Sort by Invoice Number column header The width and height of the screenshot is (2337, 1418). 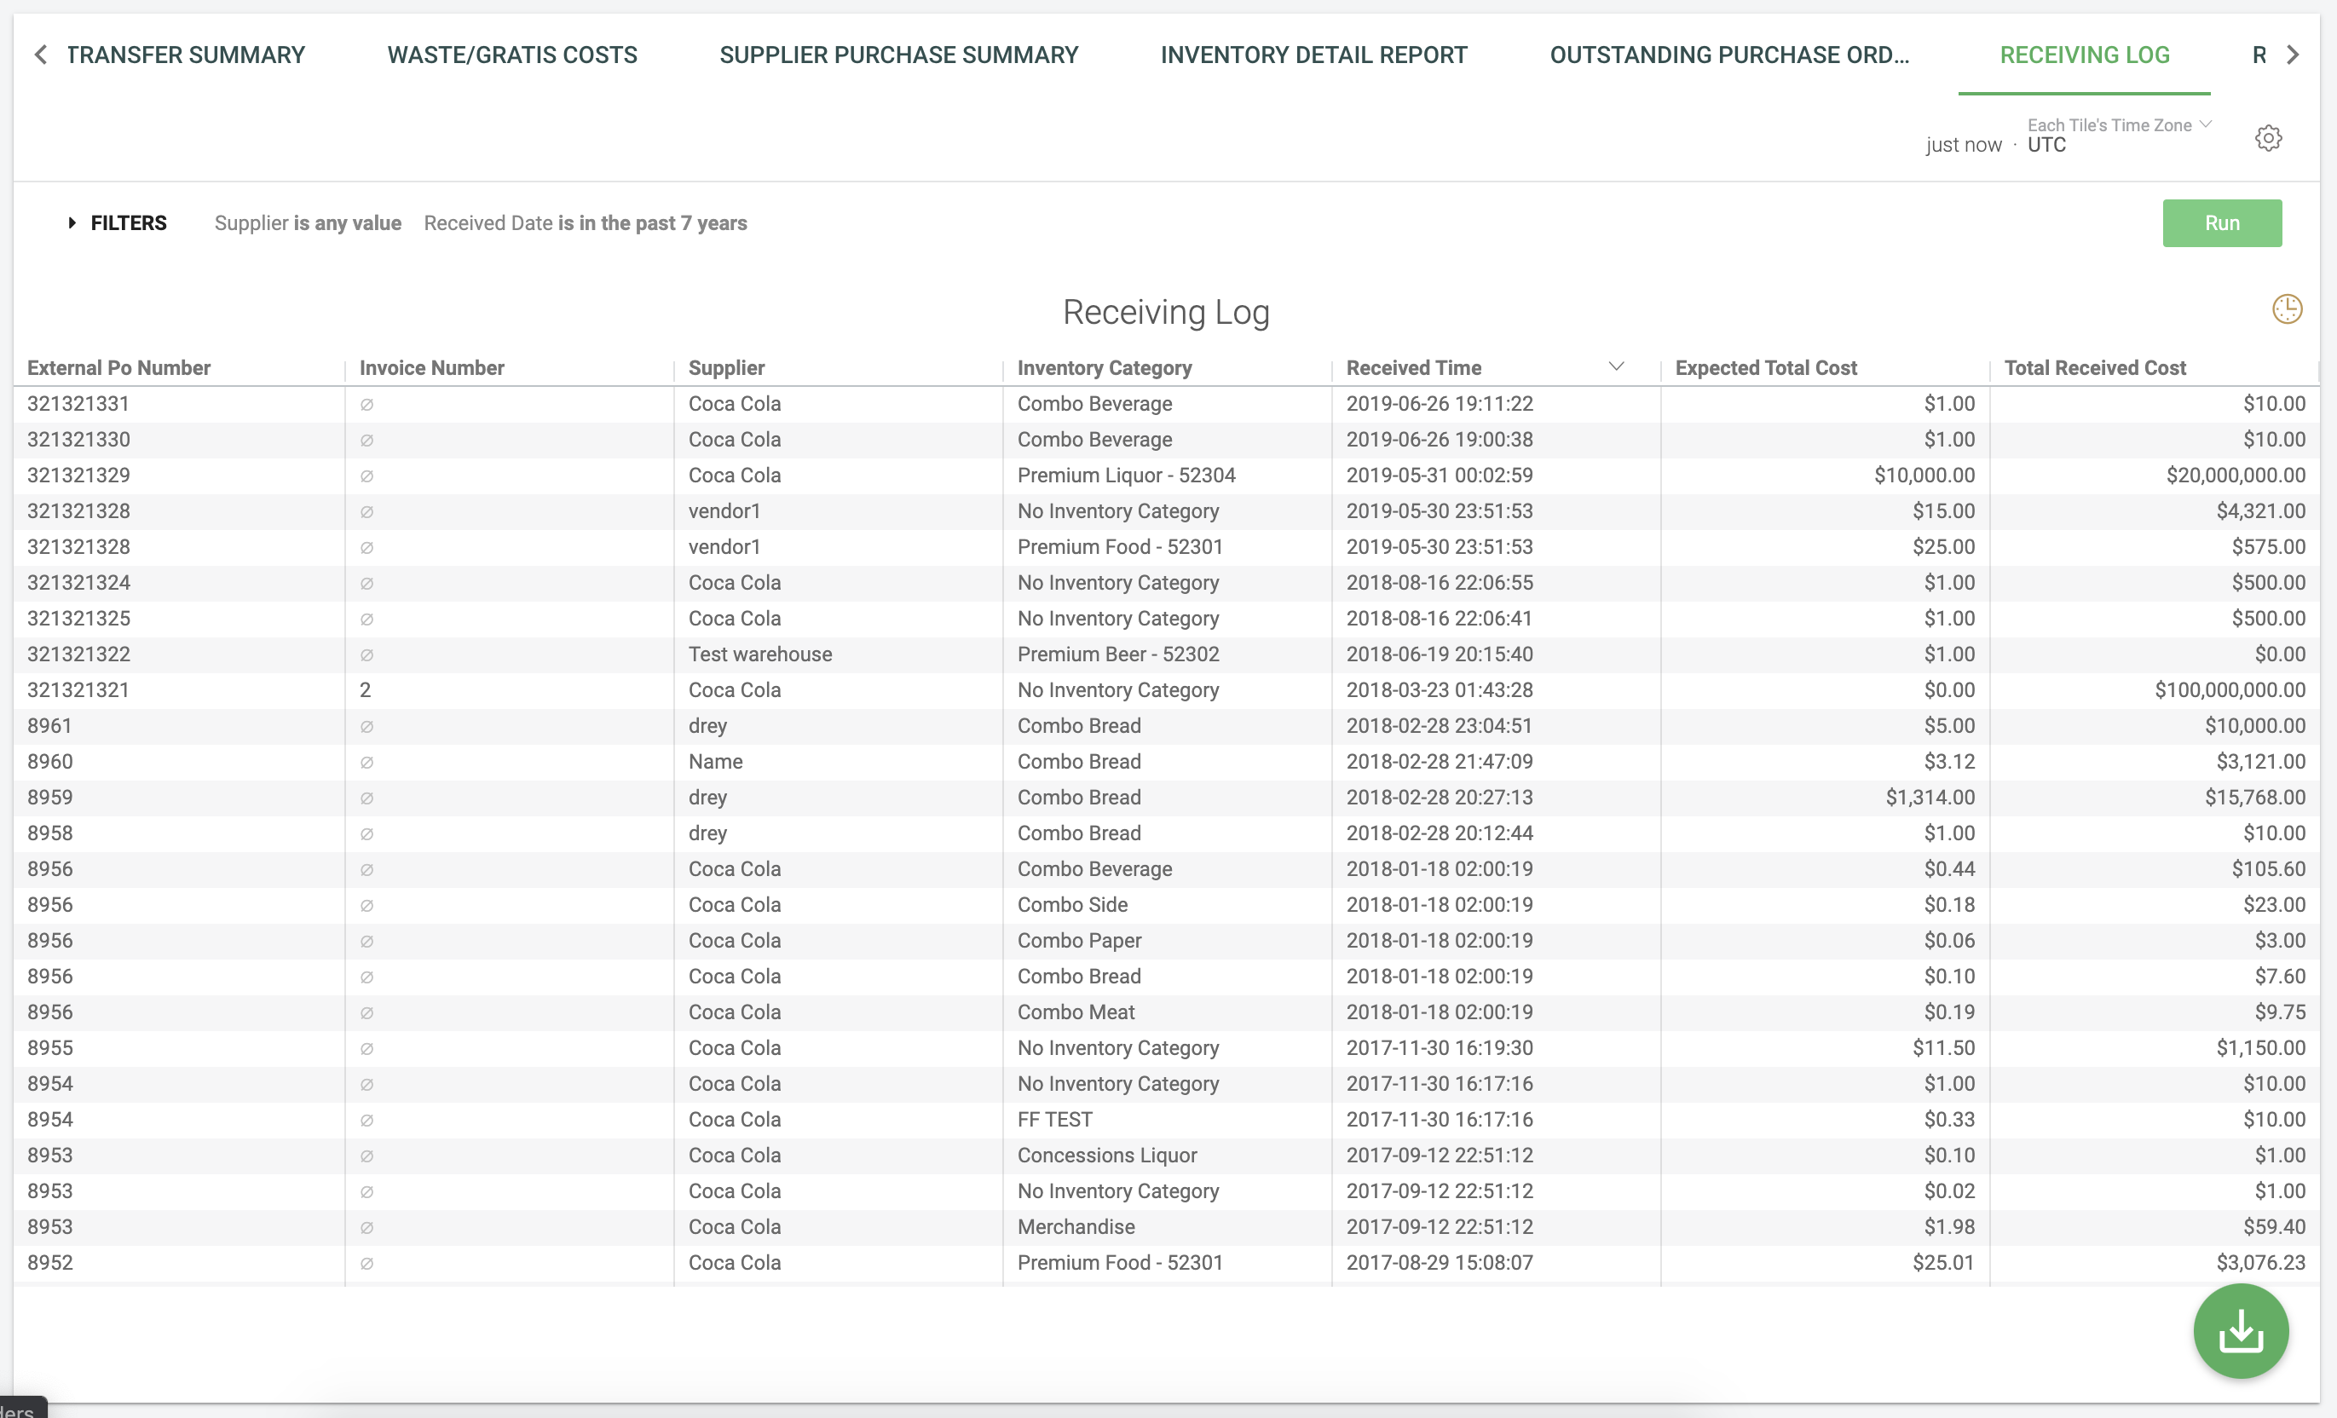431,368
